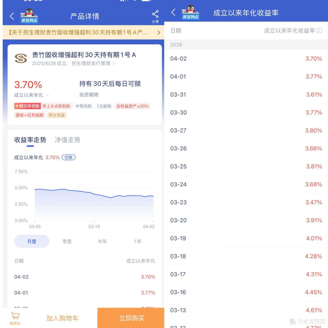
Task: Select the 03-19 4.01% row
Action: pos(246,238)
